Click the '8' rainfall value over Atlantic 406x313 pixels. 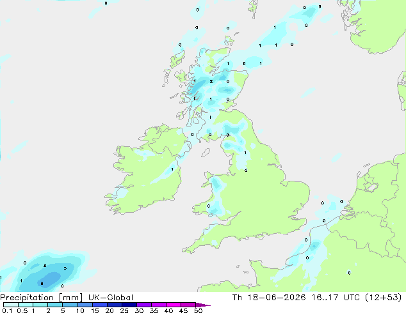click(42, 284)
